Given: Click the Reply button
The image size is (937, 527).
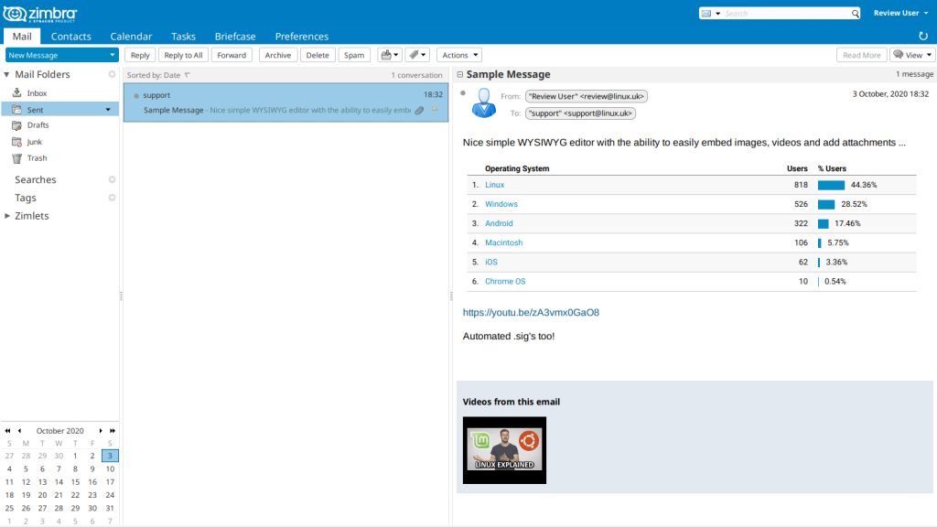Looking at the screenshot, I should (140, 55).
